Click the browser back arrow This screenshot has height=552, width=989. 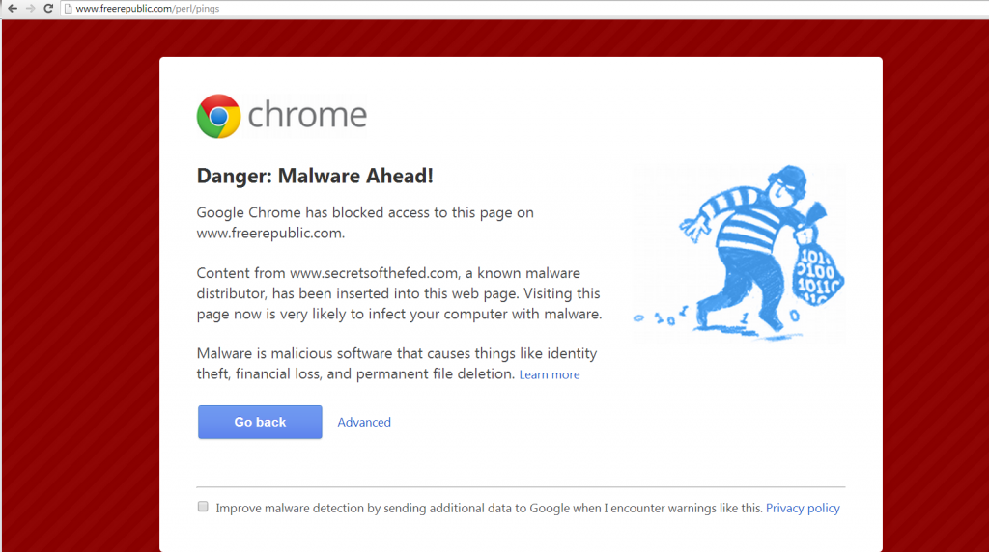[12, 8]
